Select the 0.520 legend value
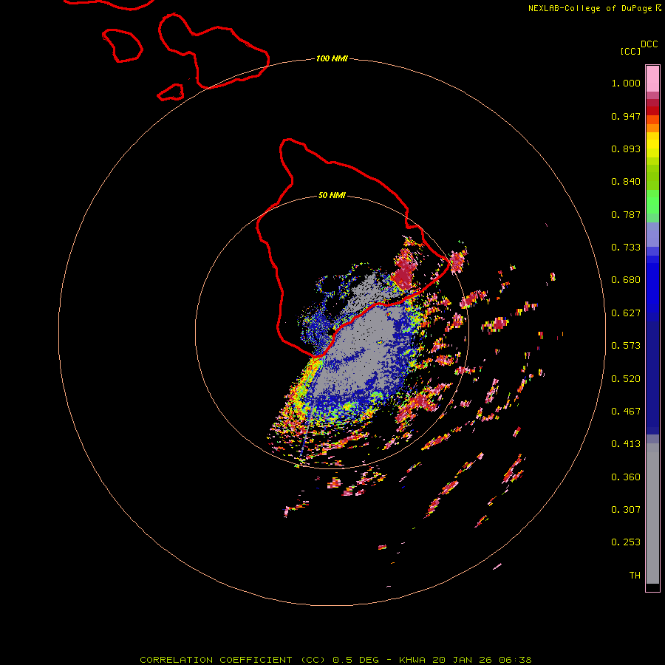 point(626,379)
